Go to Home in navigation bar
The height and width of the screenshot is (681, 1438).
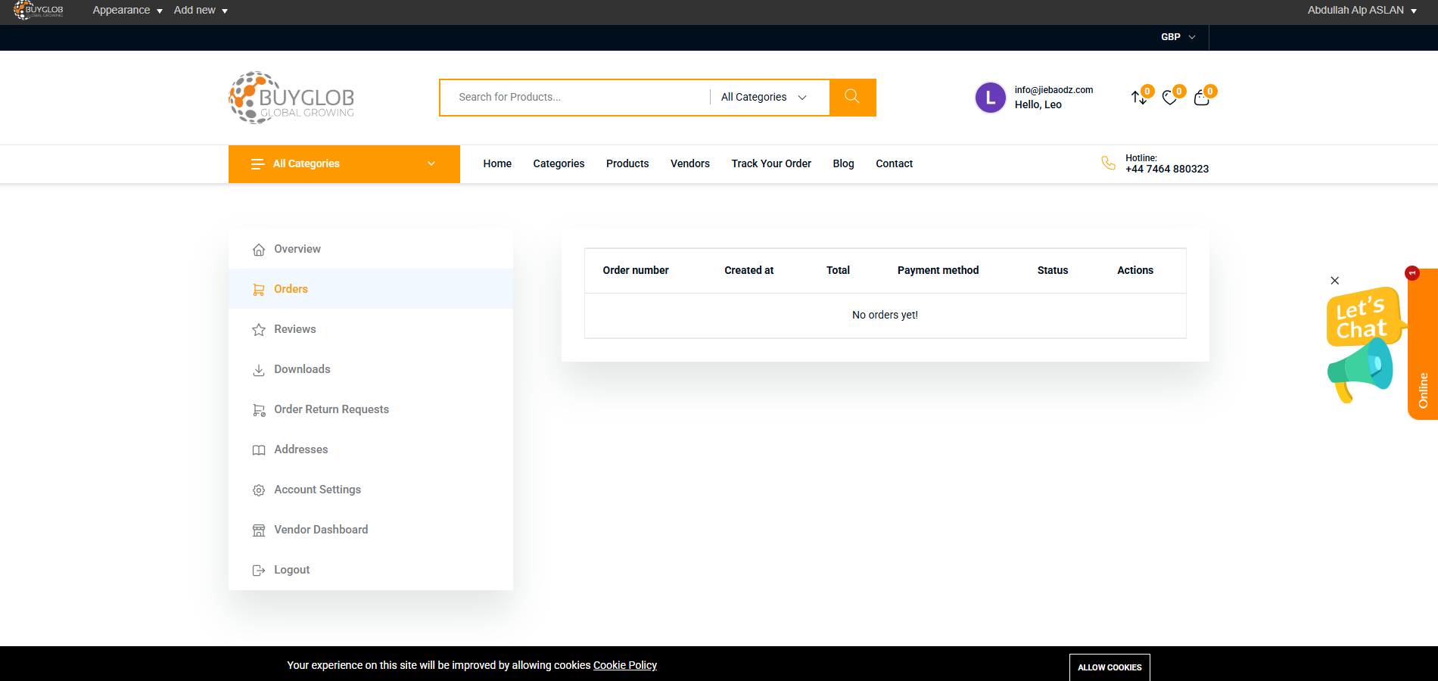[497, 164]
